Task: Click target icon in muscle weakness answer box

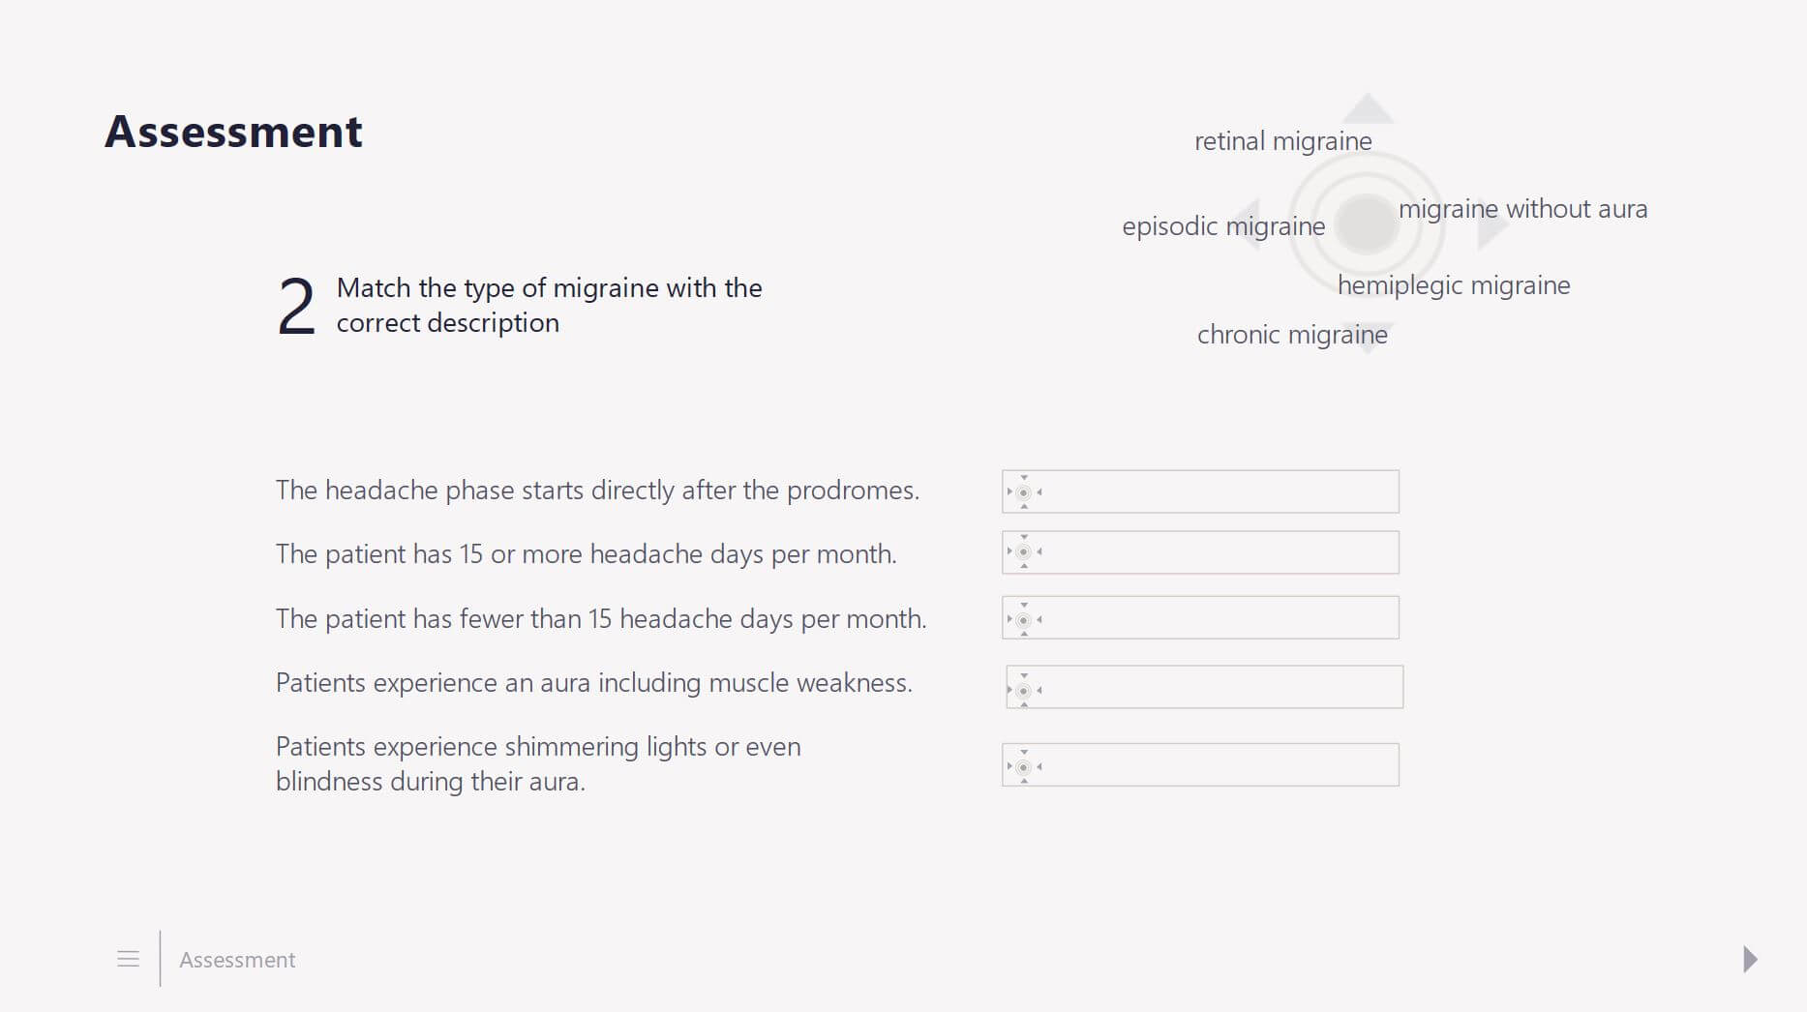Action: point(1024,690)
